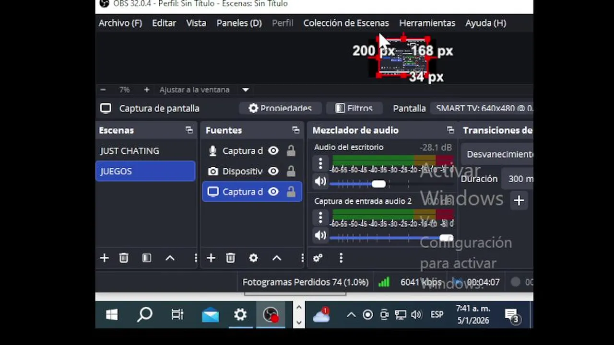614x345 pixels.
Task: Open Captura de entrada audio 2 options
Action: [320, 218]
